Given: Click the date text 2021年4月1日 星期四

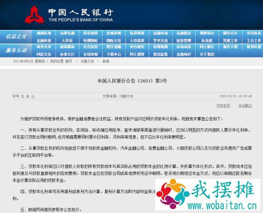Looking at the screenshot, I should pyautogui.click(x=29, y=61).
